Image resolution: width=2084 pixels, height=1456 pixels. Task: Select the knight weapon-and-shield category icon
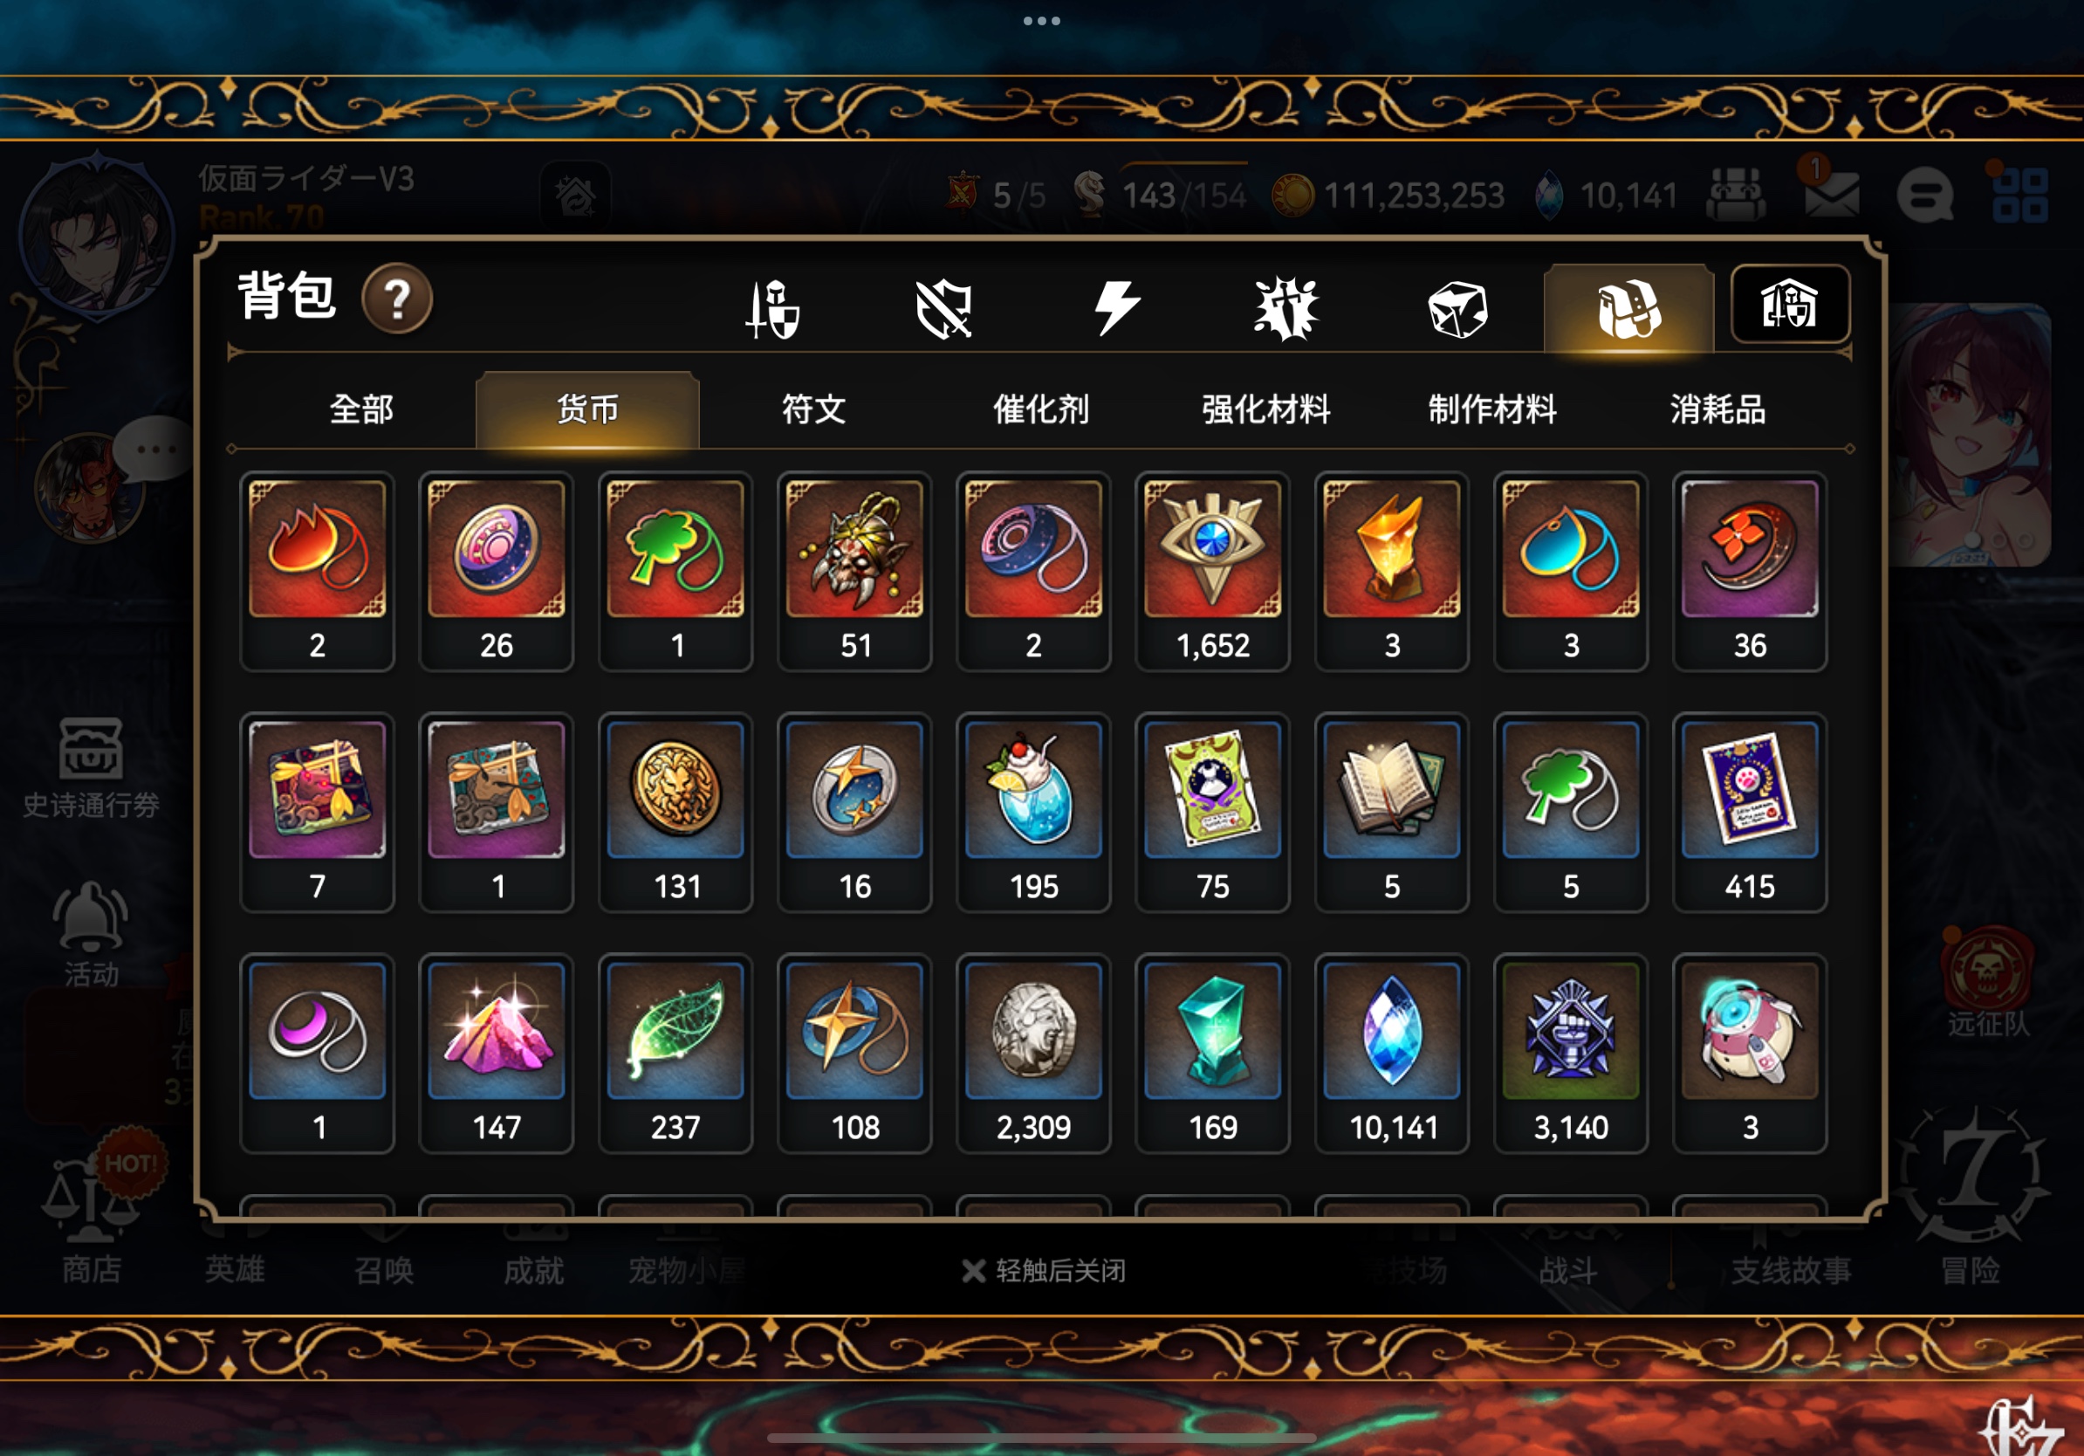(x=772, y=309)
